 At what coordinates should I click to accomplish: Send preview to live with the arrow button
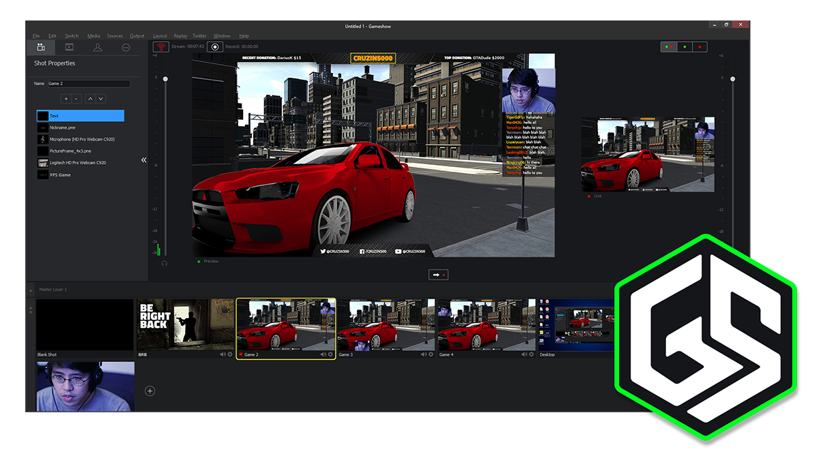click(x=438, y=275)
